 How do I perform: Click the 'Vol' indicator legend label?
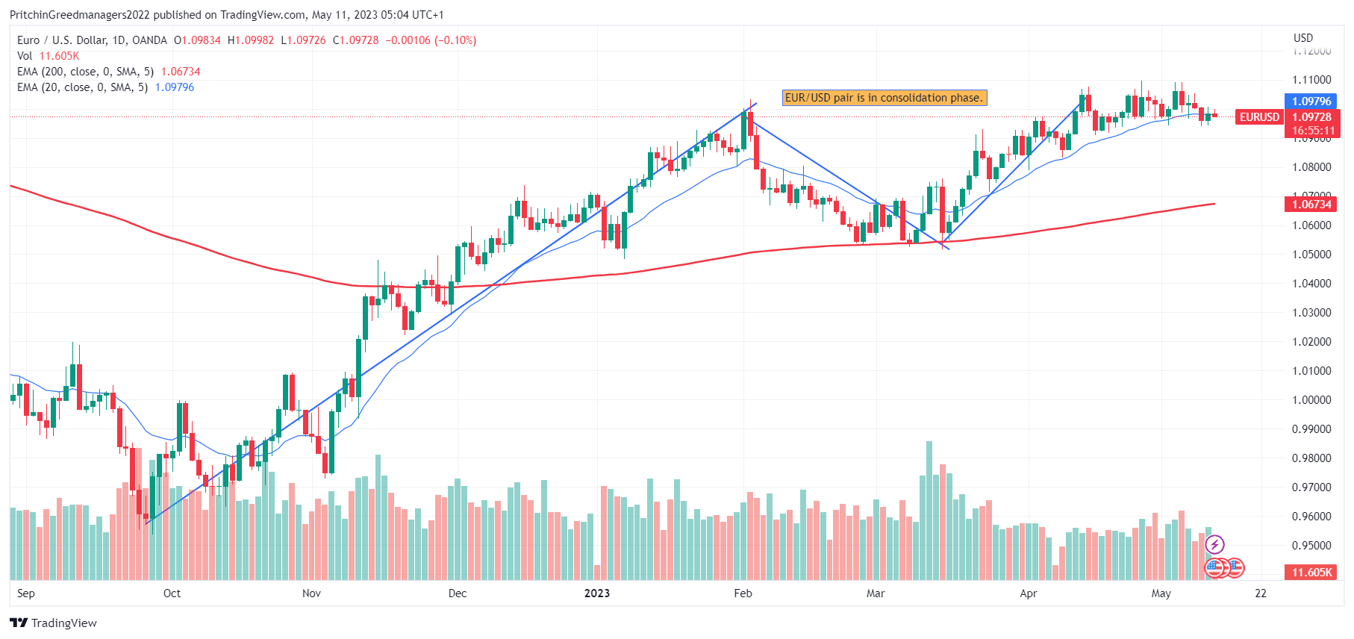click(25, 56)
